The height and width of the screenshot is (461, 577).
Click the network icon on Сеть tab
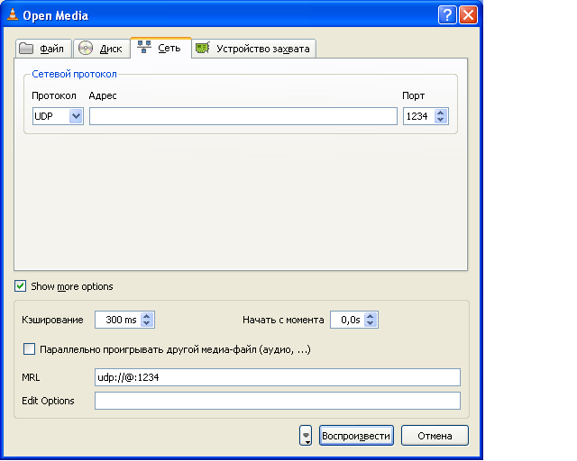pos(144,48)
